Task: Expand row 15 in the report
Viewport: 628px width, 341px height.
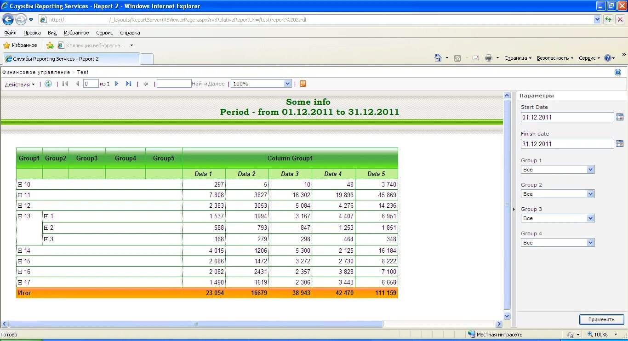Action: [20, 261]
